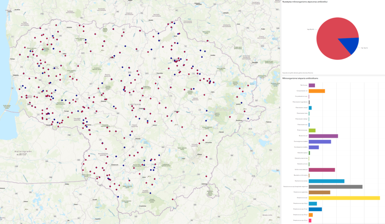This screenshot has height=224, width=385.
Task: Click the Utena town label on map
Action: tap(212, 92)
